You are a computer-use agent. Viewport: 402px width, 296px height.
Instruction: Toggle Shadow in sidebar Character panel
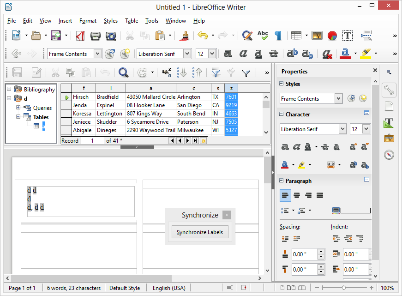(336, 147)
